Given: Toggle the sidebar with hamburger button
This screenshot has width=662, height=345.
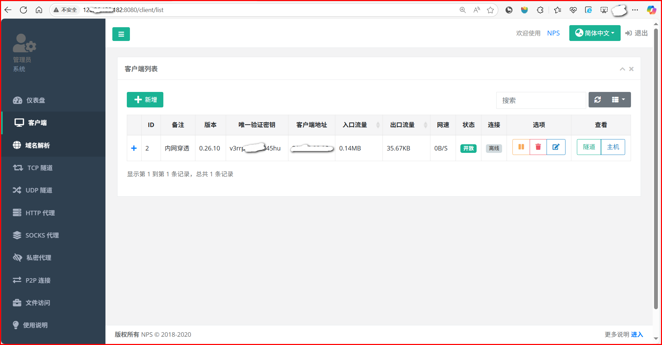Looking at the screenshot, I should 121,34.
